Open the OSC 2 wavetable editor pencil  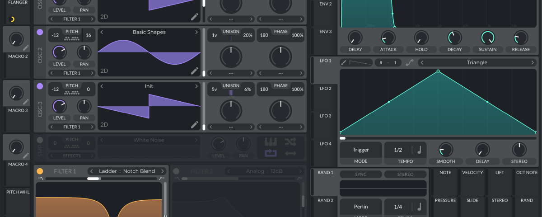194,71
